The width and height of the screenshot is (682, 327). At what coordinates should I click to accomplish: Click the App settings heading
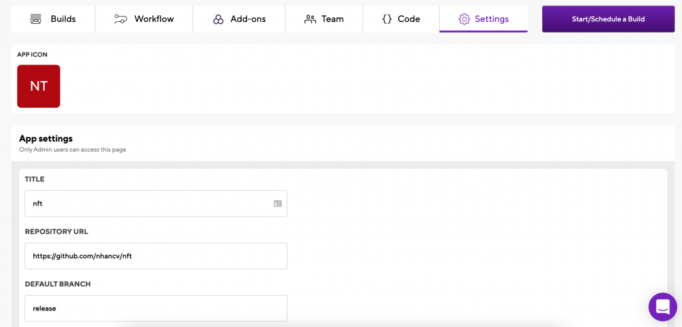[46, 138]
